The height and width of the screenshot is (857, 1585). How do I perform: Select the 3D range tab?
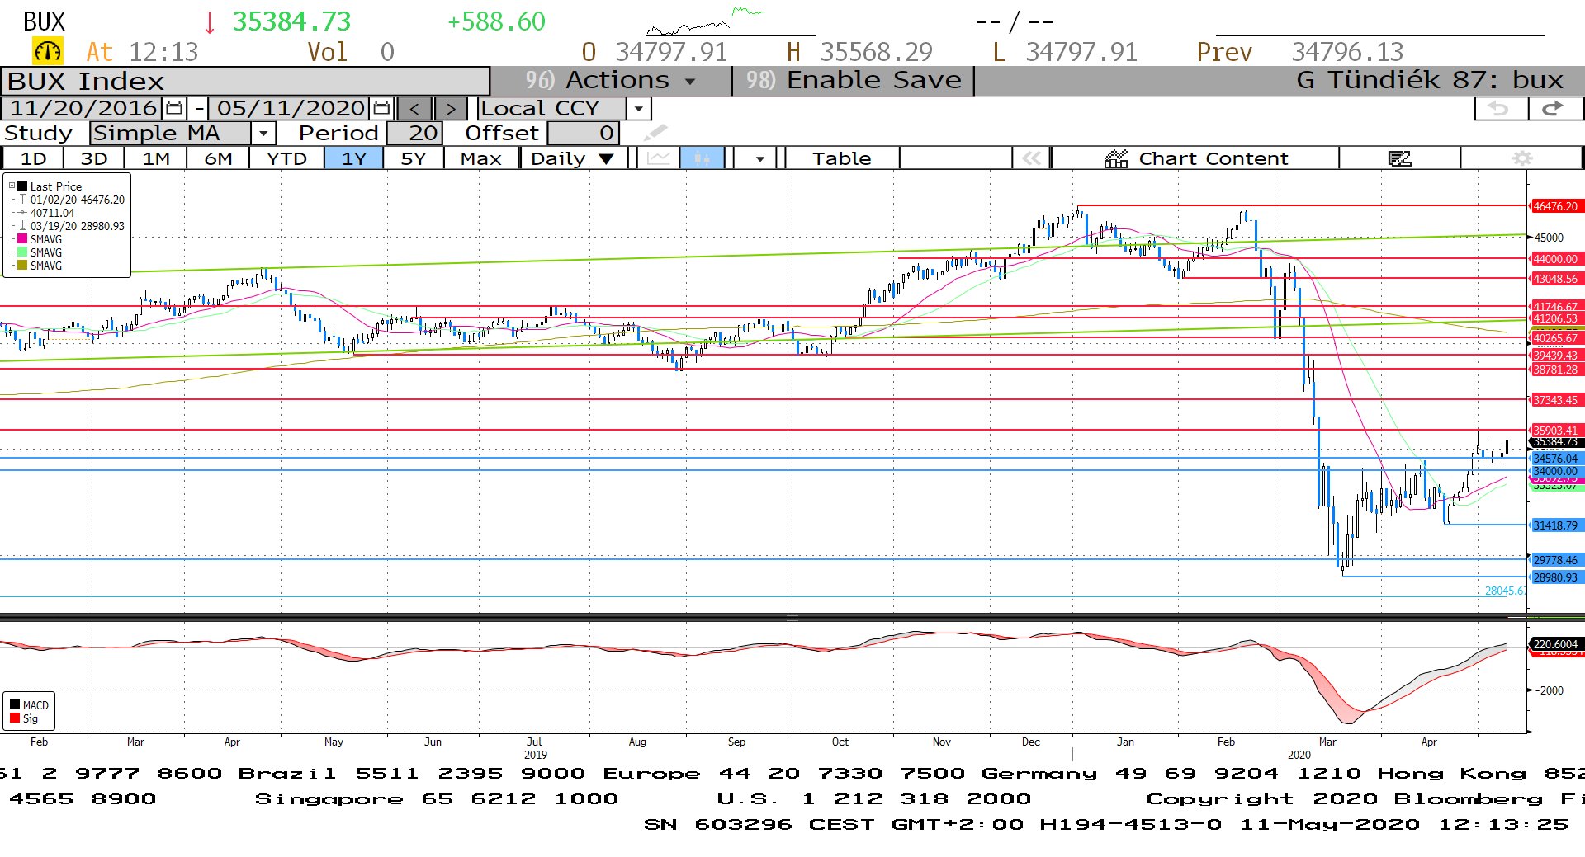pos(94,158)
